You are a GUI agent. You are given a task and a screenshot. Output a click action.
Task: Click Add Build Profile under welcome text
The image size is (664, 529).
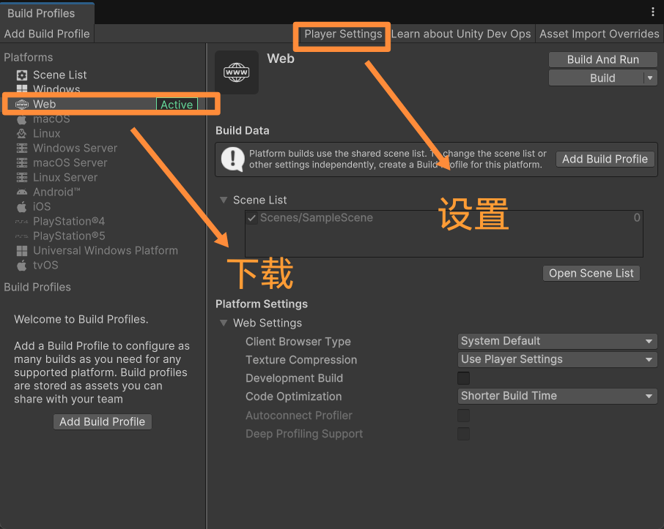103,421
